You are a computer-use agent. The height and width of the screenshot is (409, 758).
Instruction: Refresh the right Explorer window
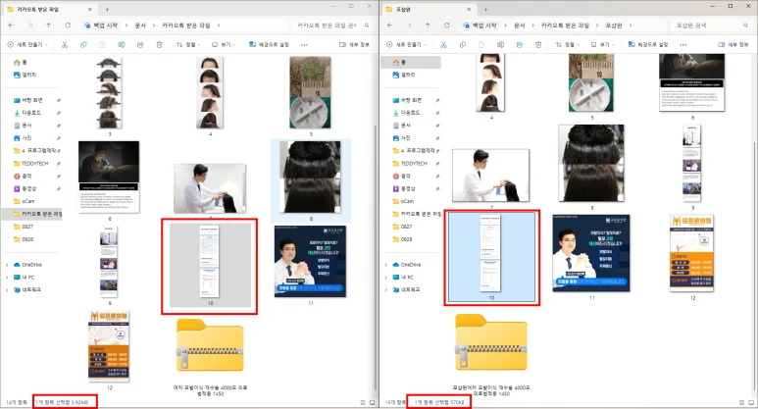(x=447, y=26)
